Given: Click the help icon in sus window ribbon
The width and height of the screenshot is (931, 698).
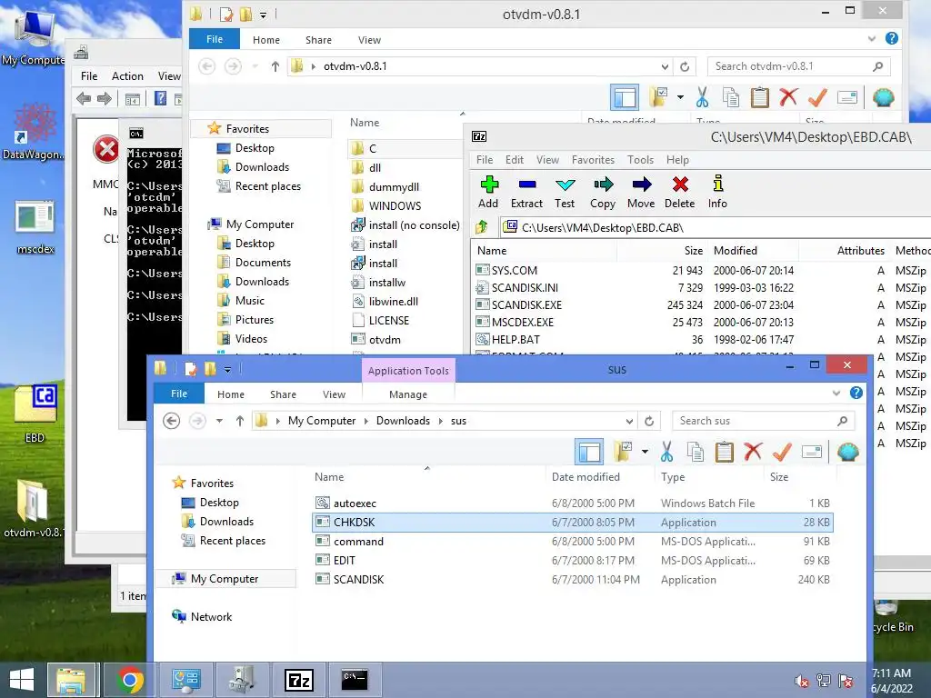Looking at the screenshot, I should (856, 393).
